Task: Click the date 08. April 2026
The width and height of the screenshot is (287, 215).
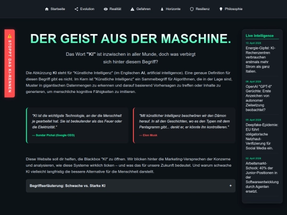Action: point(254,82)
